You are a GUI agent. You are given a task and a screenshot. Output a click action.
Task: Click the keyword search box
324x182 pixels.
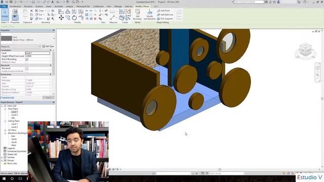click(249, 2)
